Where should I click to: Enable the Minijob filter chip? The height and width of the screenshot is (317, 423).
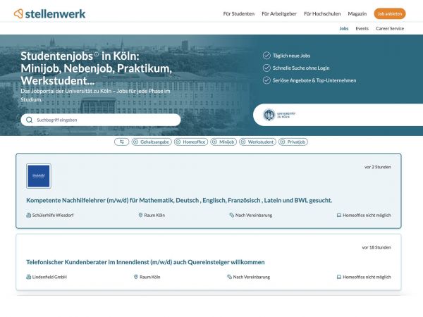pos(223,142)
